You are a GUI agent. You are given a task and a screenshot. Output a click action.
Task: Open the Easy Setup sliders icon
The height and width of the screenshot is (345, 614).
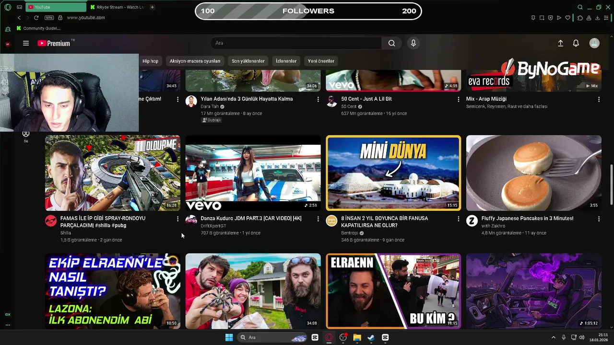pyautogui.click(x=606, y=18)
